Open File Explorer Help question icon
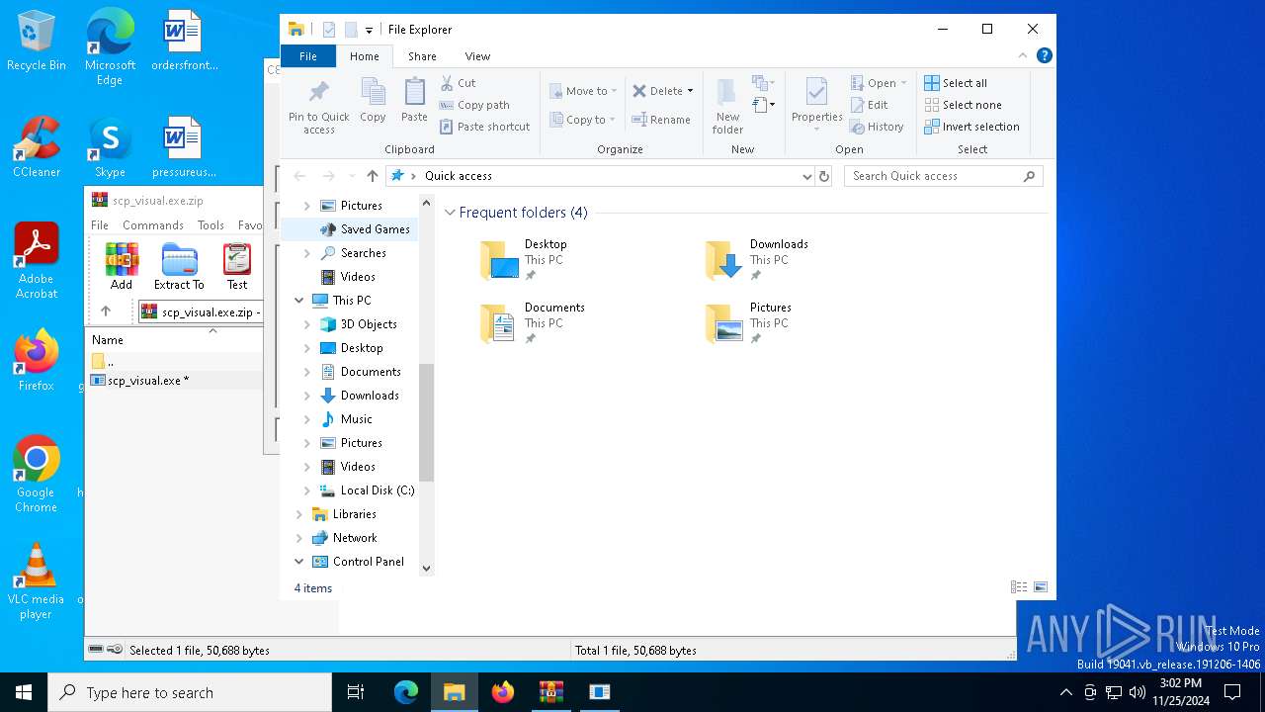The height and width of the screenshot is (712, 1265). pos(1044,56)
